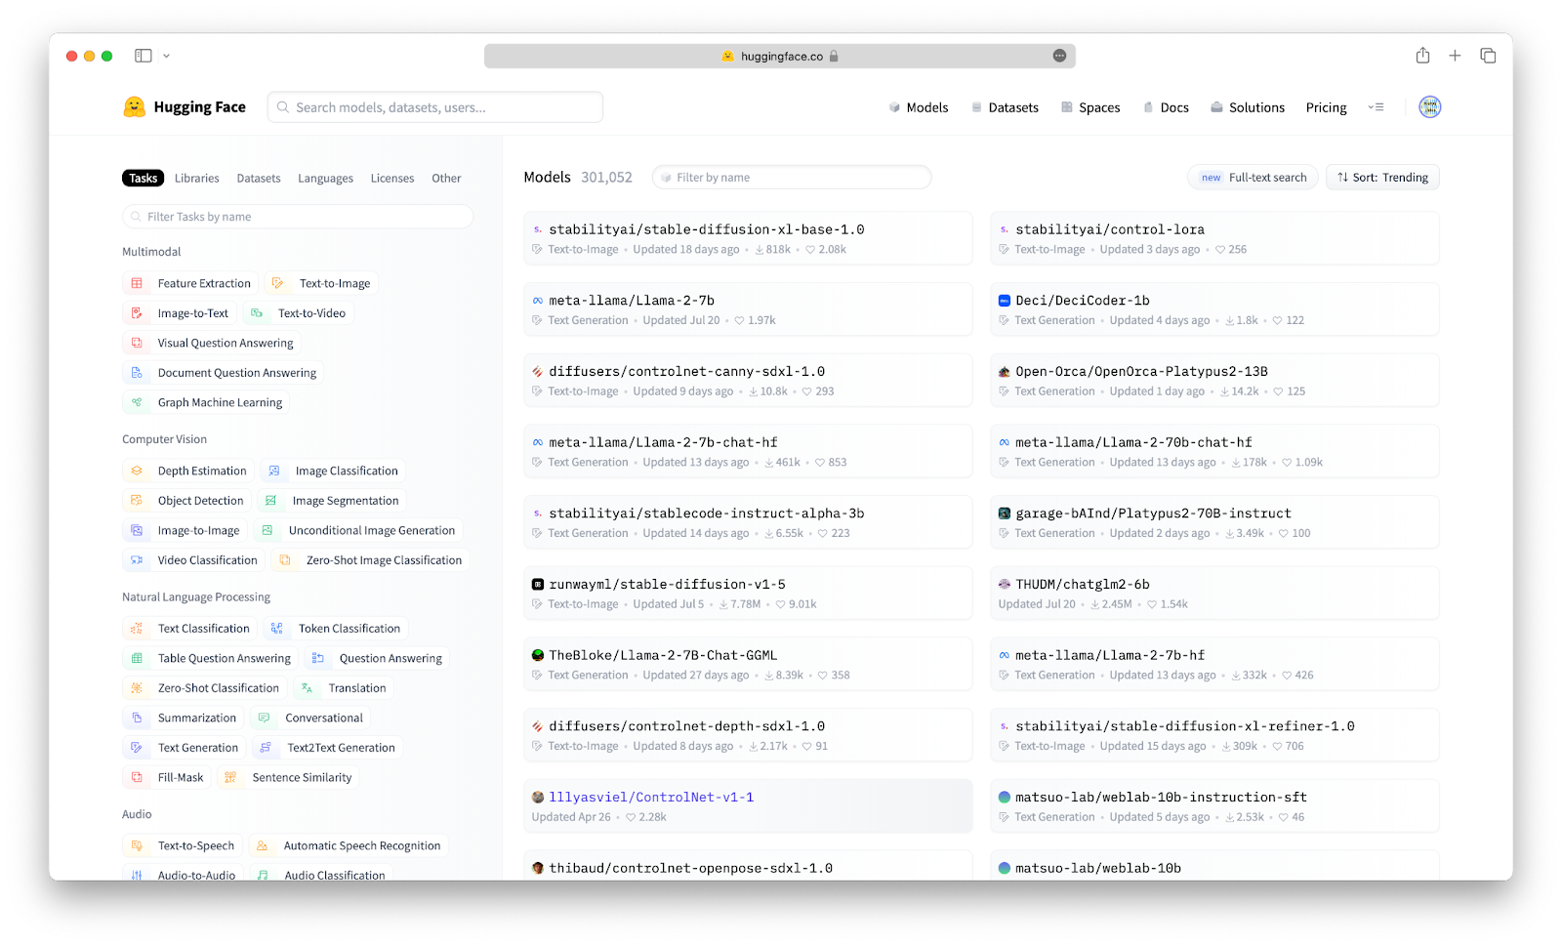Click the main search models input

(x=435, y=107)
